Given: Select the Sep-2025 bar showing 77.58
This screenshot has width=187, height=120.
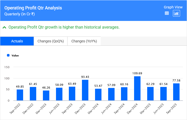Looking at the screenshot, I should click(176, 92).
